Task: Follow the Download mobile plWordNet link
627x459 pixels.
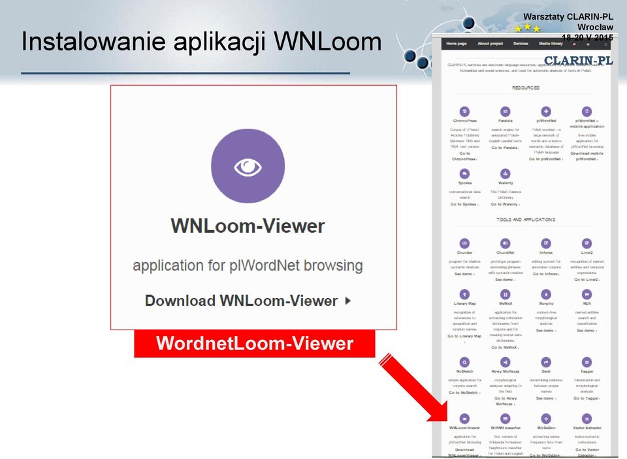Action: (x=587, y=156)
